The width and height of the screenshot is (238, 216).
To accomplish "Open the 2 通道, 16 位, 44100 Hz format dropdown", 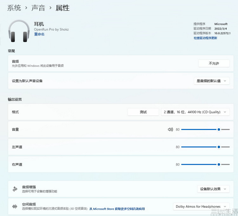I will click(195, 112).
